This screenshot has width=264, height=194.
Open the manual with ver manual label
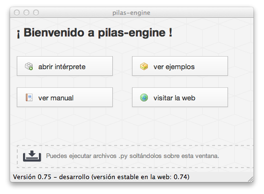(56, 98)
